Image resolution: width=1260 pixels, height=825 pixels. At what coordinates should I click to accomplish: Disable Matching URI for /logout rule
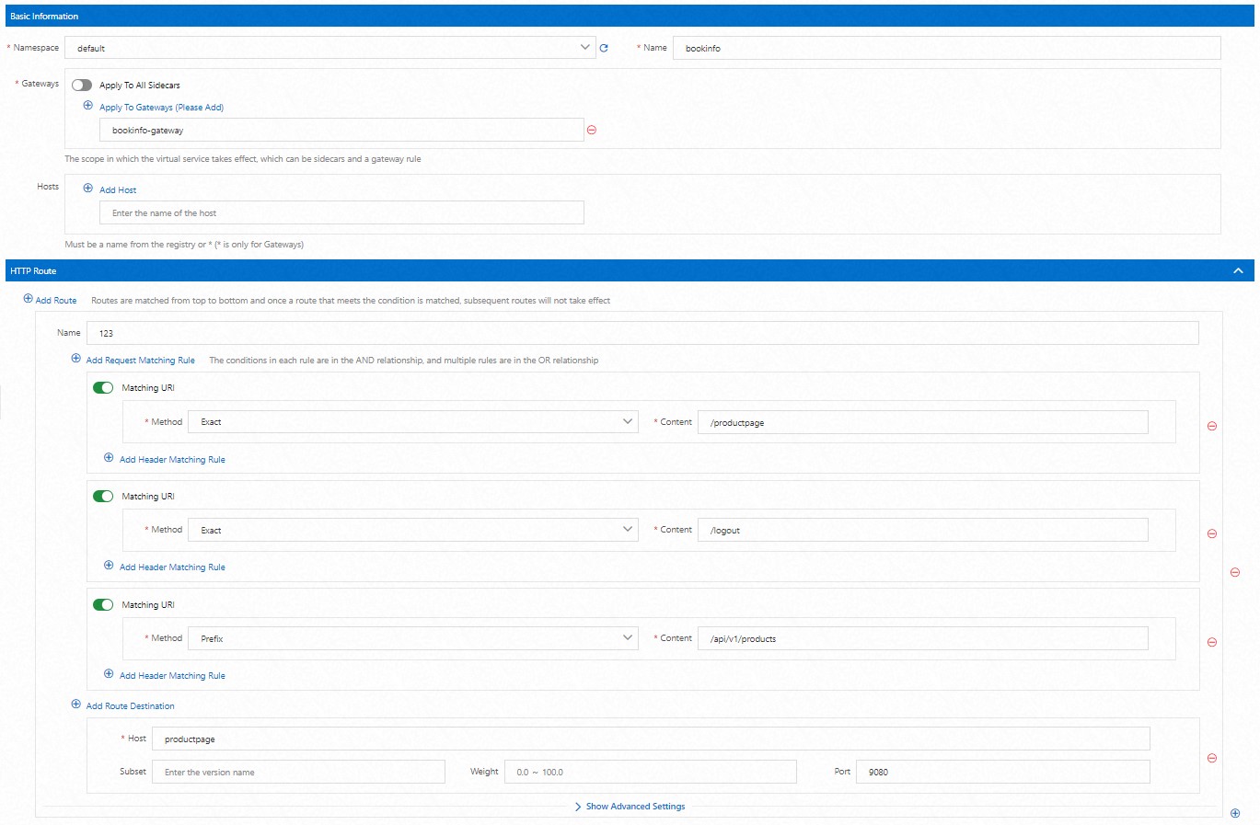click(103, 497)
